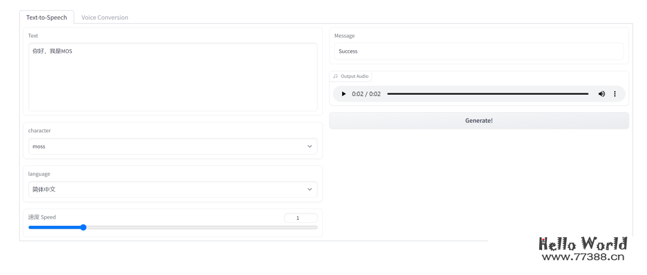Click into the Text input area

[x=173, y=77]
